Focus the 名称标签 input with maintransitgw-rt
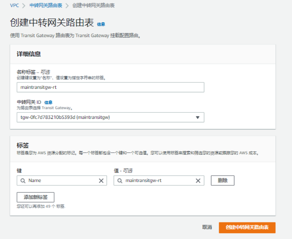 tap(110, 87)
